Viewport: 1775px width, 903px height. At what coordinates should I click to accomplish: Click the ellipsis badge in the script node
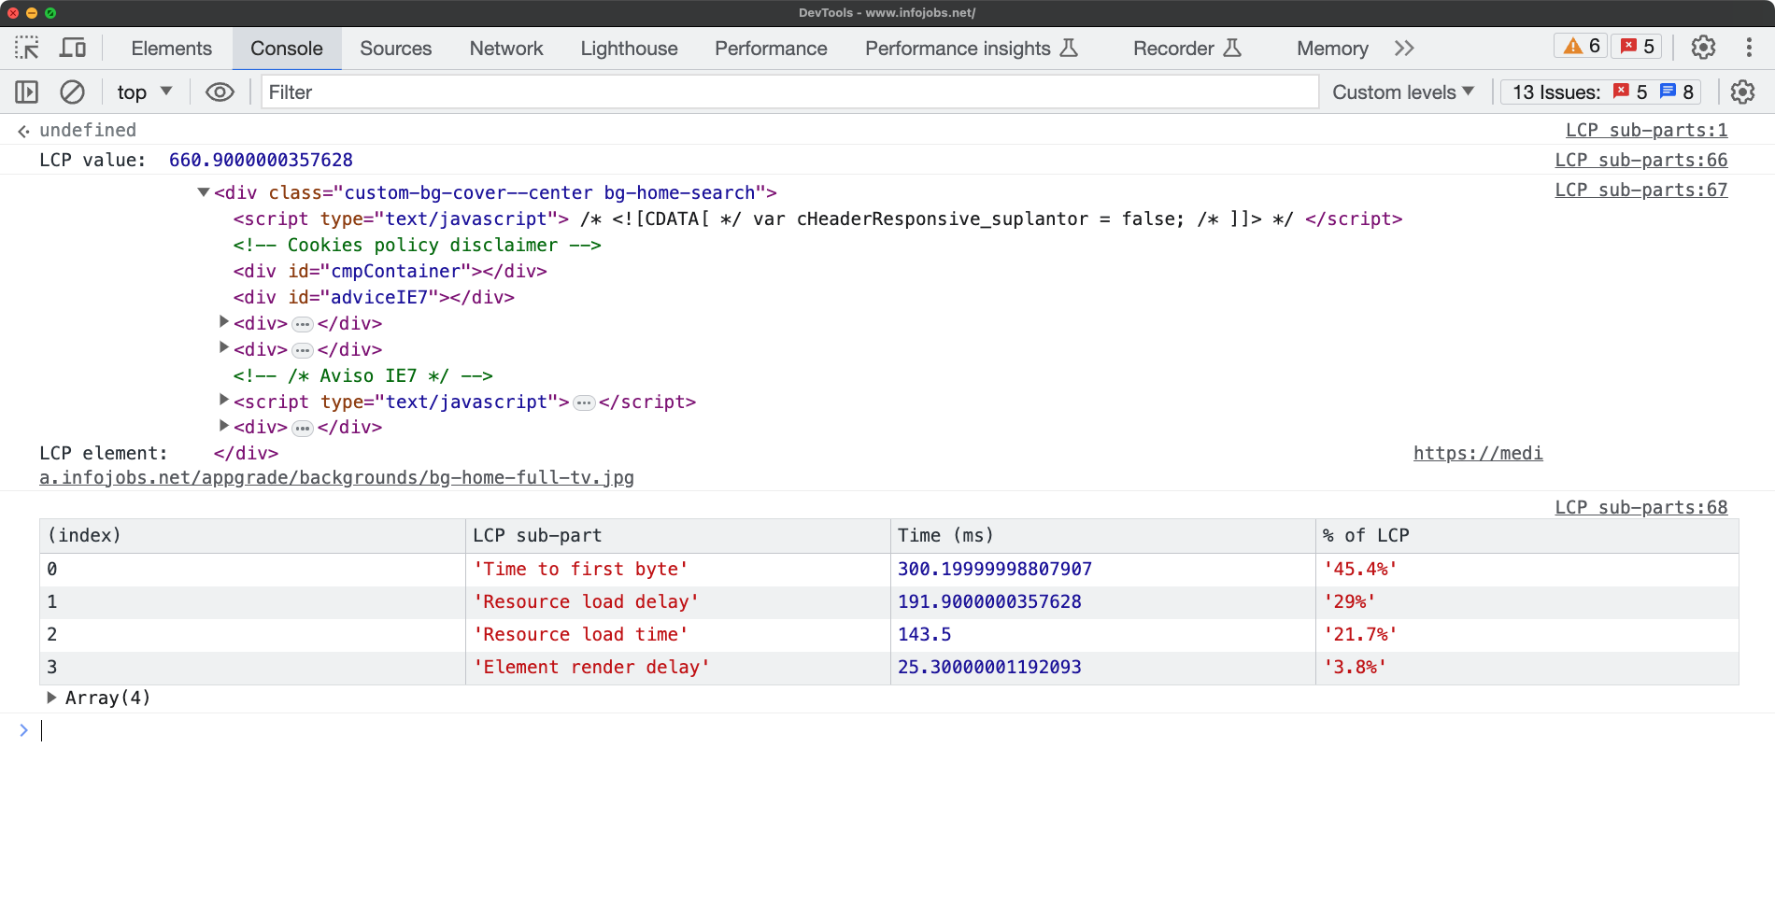tap(584, 402)
